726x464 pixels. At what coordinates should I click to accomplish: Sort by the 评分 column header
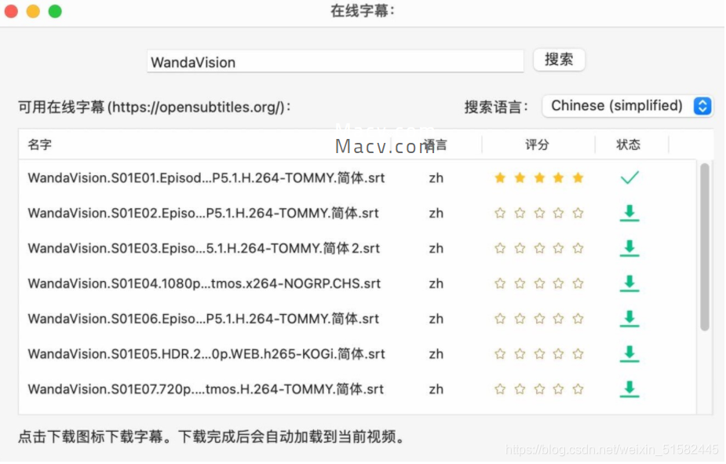point(537,145)
